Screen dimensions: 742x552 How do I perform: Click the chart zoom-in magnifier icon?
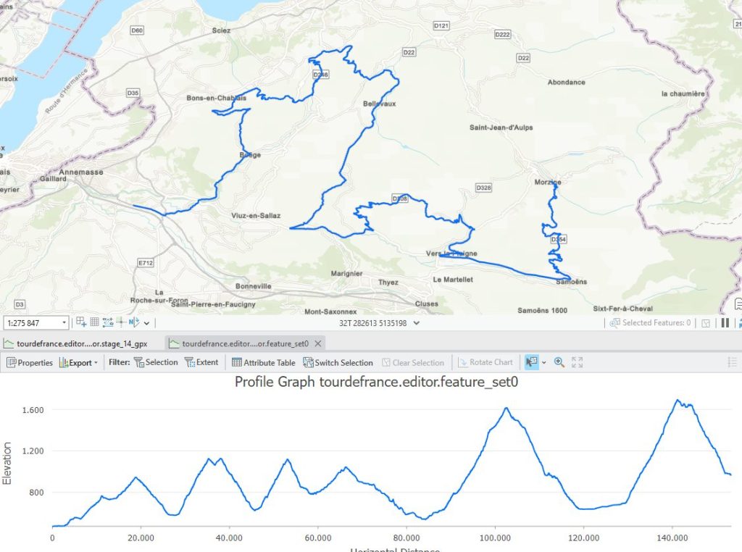tap(559, 362)
